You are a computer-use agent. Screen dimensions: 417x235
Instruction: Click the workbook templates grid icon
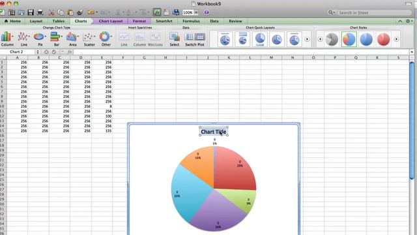click(x=12, y=12)
